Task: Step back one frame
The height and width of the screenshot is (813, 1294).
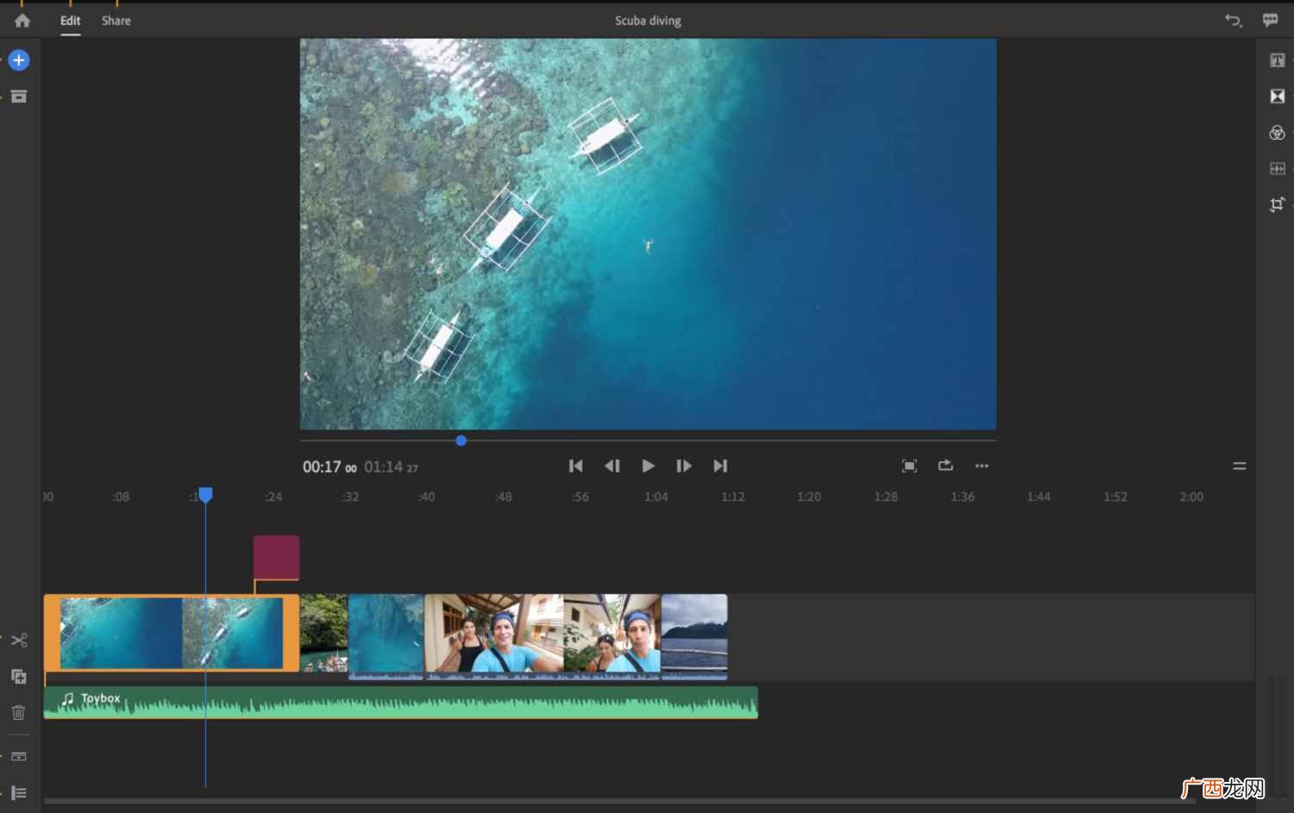Action: 612,466
